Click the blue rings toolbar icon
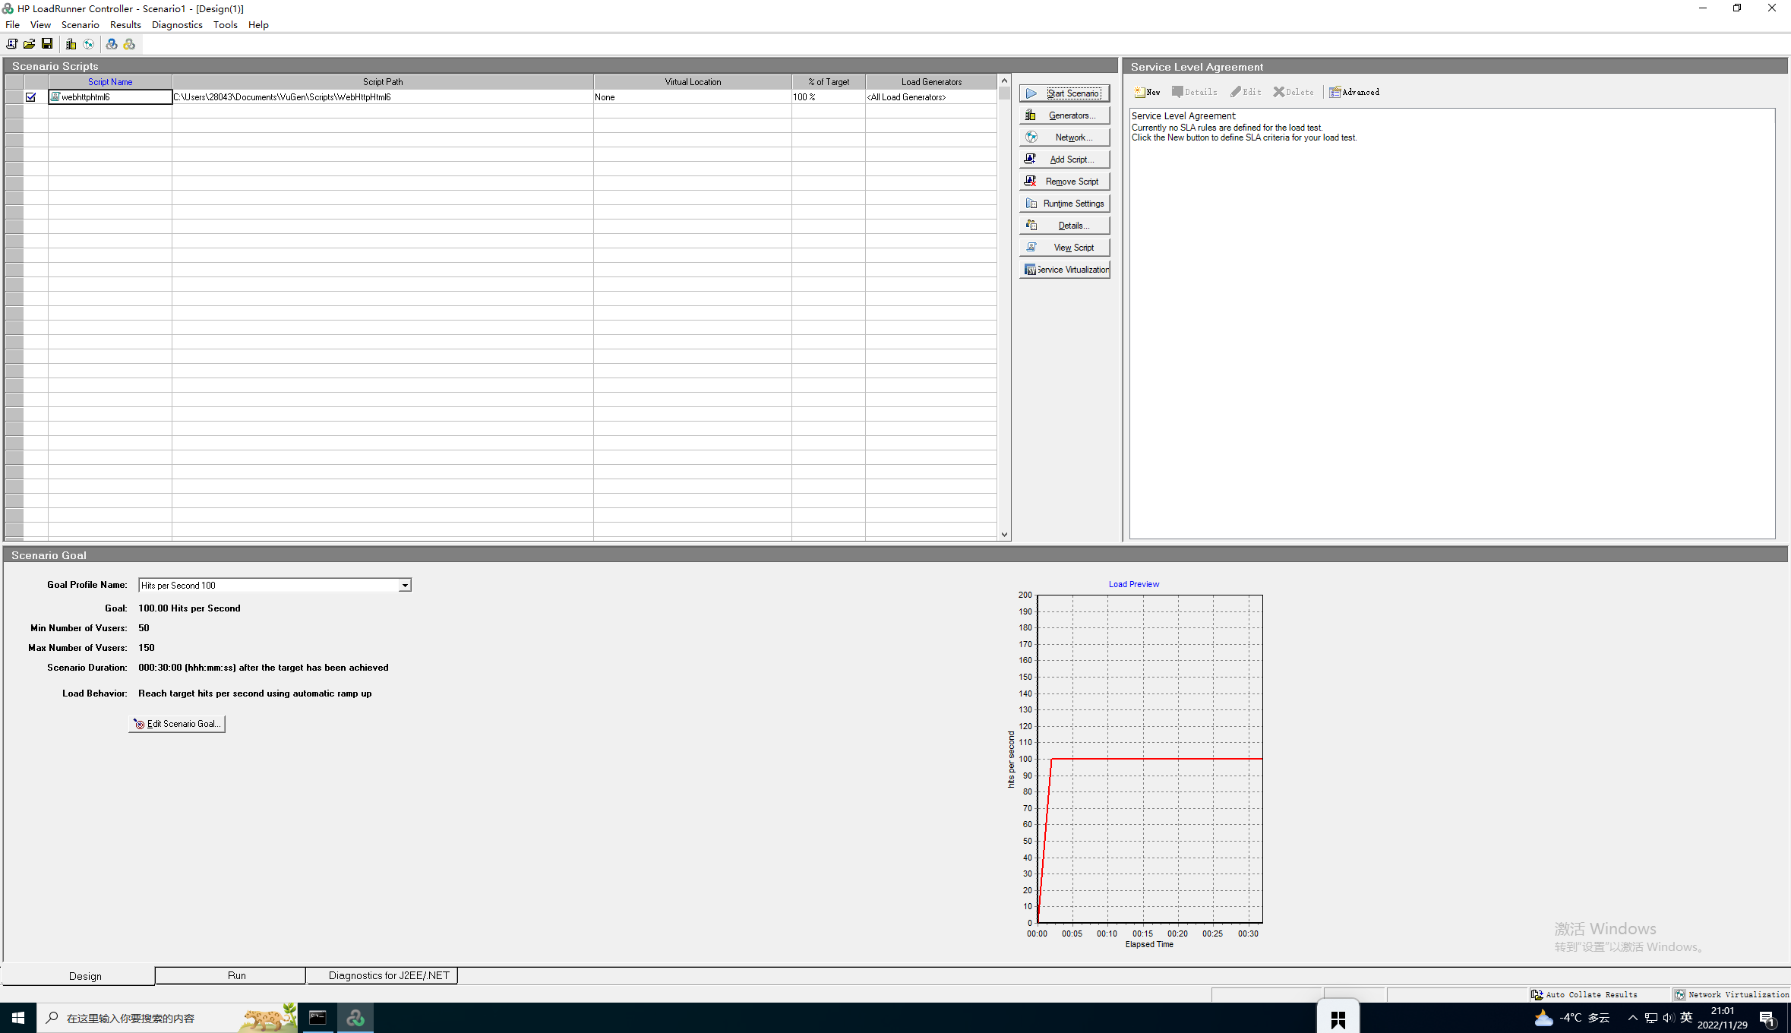 coord(112,44)
